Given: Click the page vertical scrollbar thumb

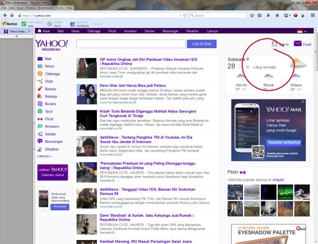Looking at the screenshot, I should 316,52.
